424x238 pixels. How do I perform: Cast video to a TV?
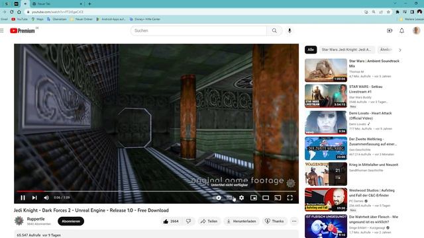tap(278, 198)
